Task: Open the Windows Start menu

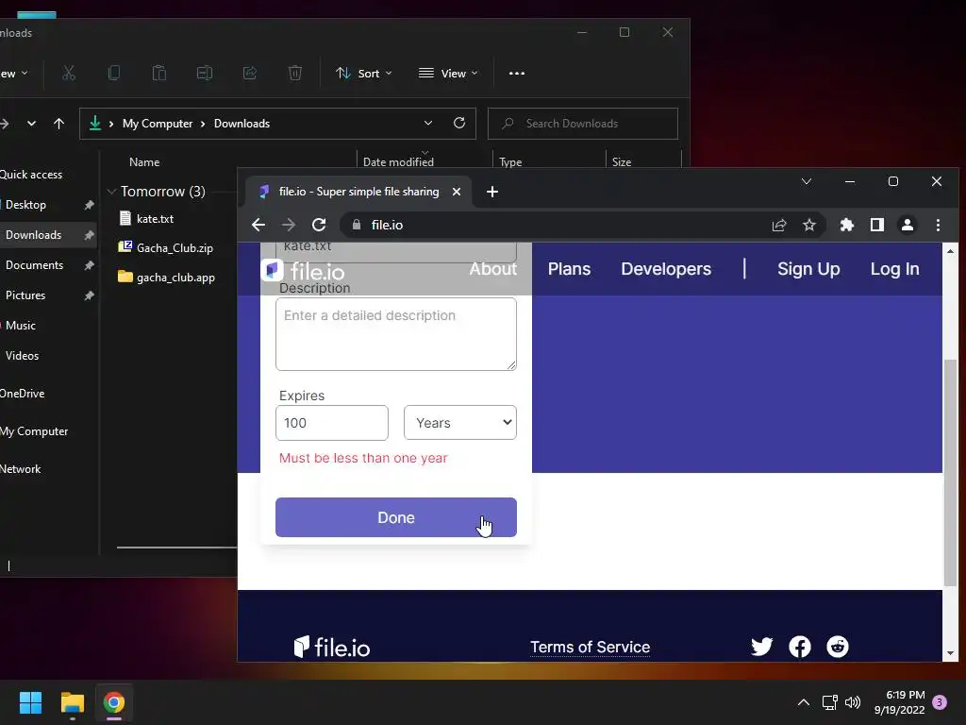Action: [x=30, y=702]
